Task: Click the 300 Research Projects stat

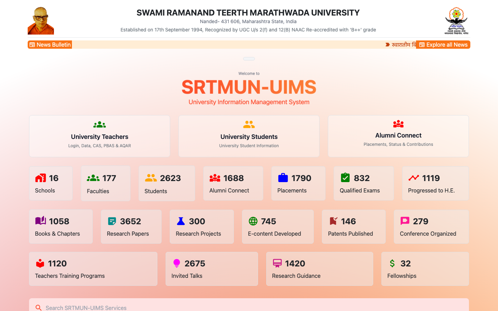Action: (x=202, y=227)
